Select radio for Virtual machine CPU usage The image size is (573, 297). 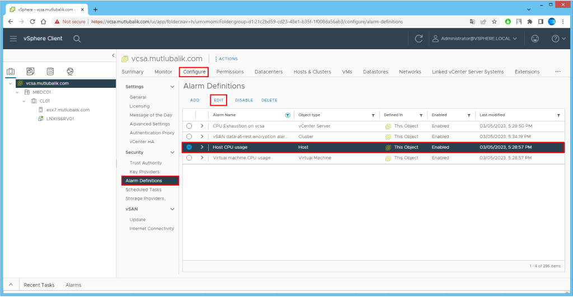click(x=189, y=158)
